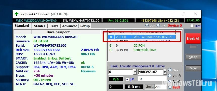Click the 17:41:06 clock display
This screenshot has height=91, width=217.
pos(193,20)
